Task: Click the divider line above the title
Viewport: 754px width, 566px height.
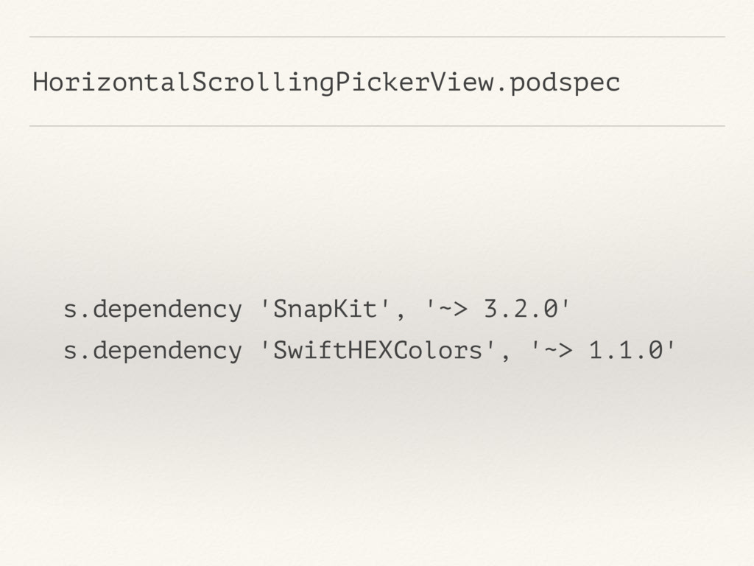Action: click(x=377, y=37)
